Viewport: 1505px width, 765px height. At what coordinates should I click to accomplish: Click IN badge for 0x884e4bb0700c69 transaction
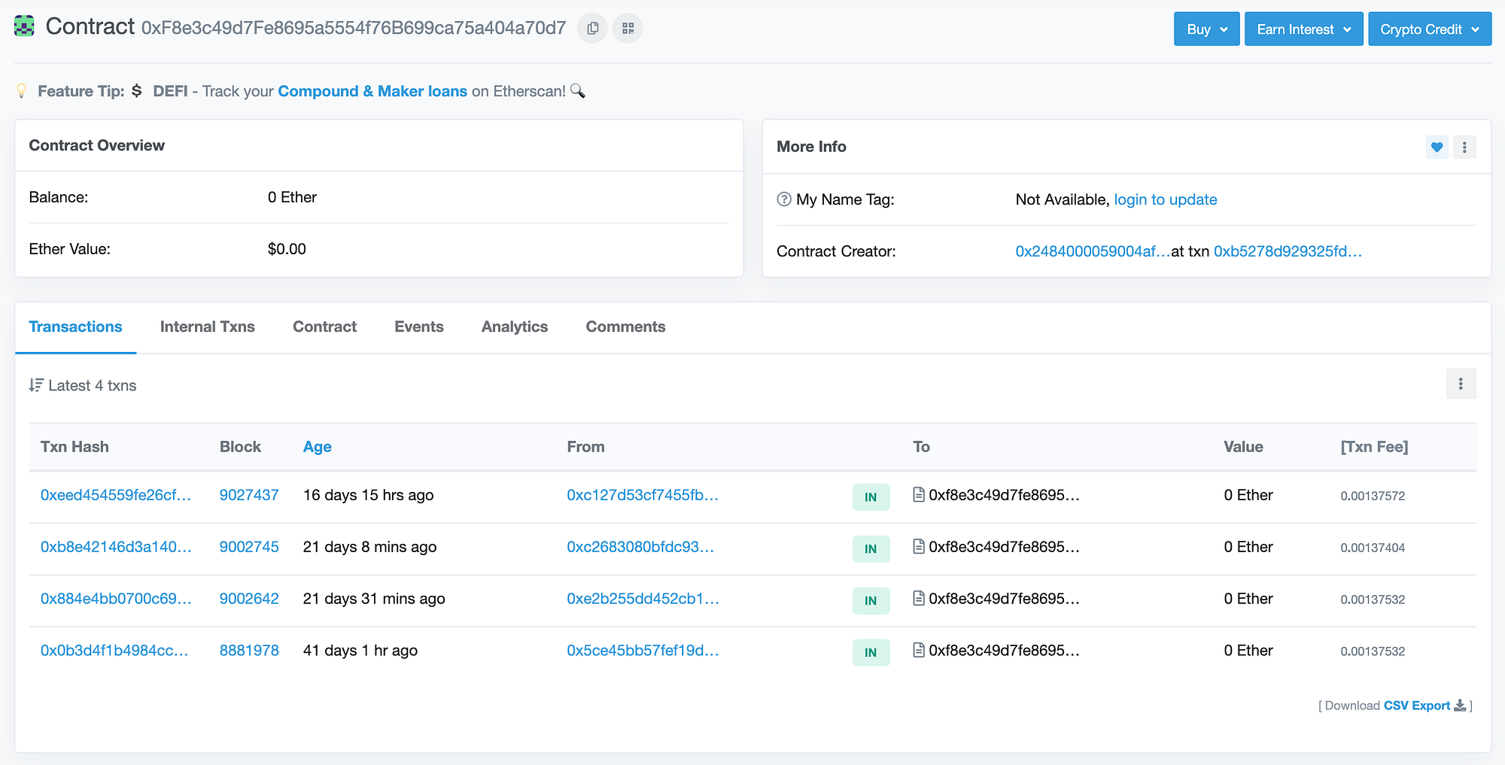pyautogui.click(x=871, y=601)
